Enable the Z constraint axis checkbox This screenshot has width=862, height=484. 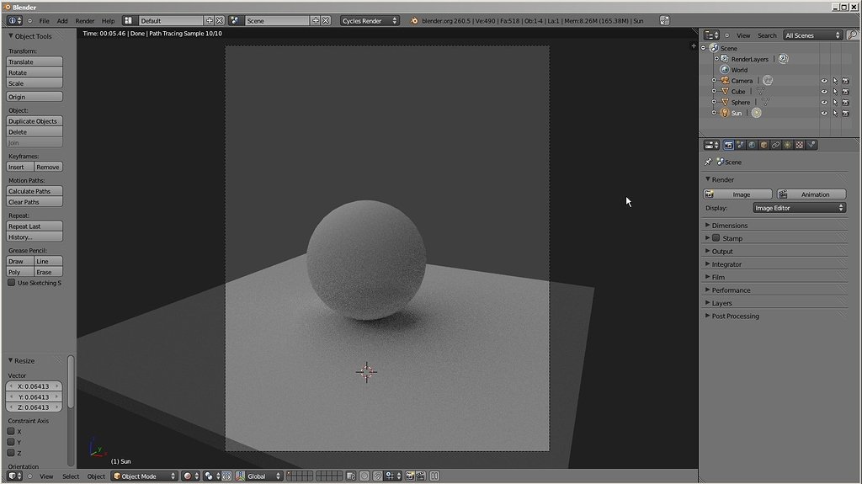(10, 453)
